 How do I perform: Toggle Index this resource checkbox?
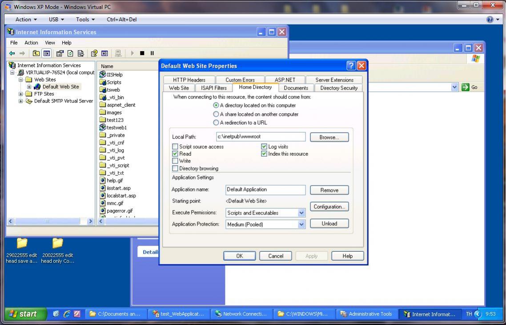click(x=264, y=154)
